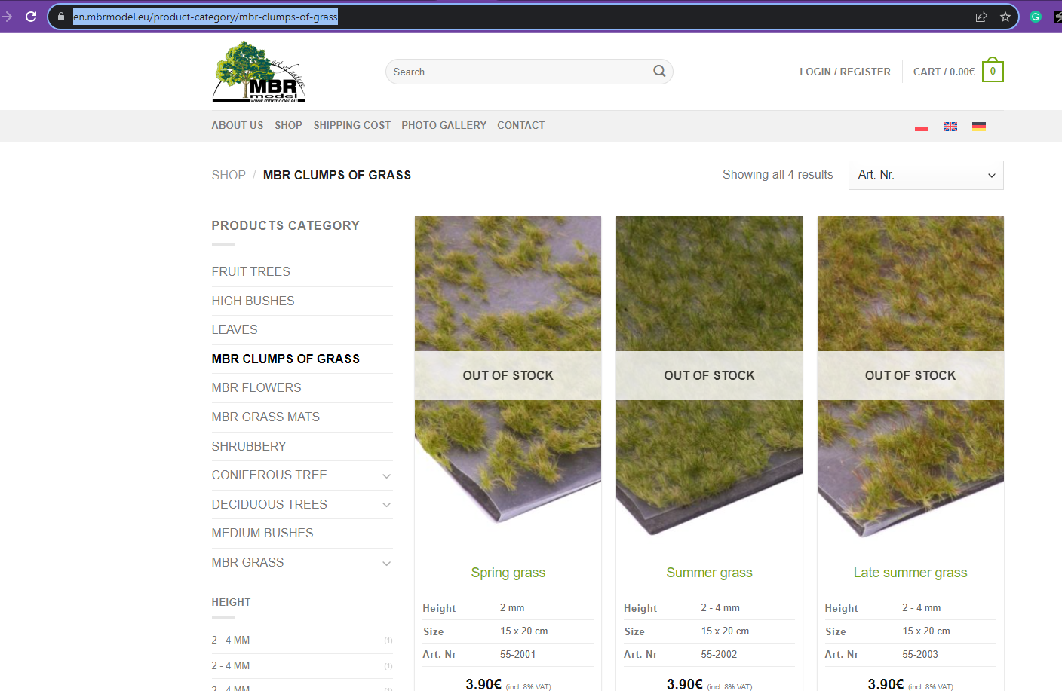Click the Login / Register link
Screen dimensions: 1062x691
coord(845,72)
